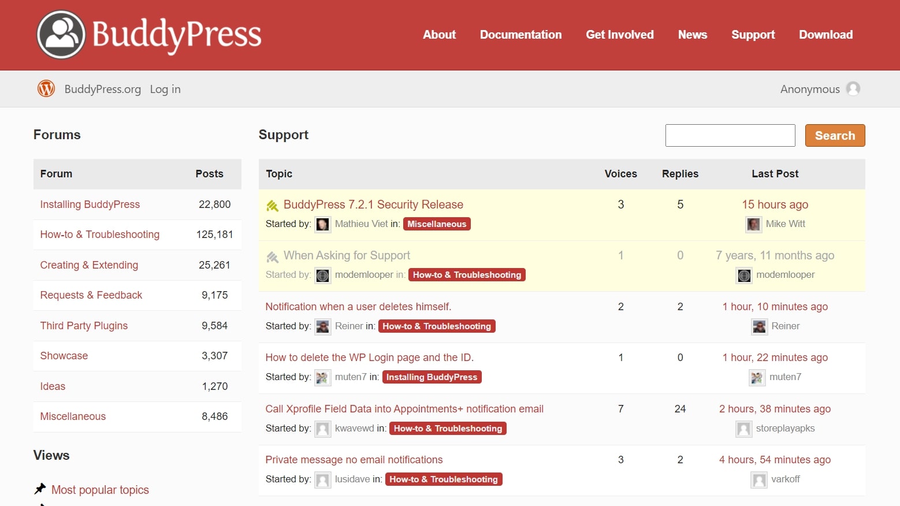
Task: Click the 1 hour, 10 minutes ago link
Action: tap(775, 307)
